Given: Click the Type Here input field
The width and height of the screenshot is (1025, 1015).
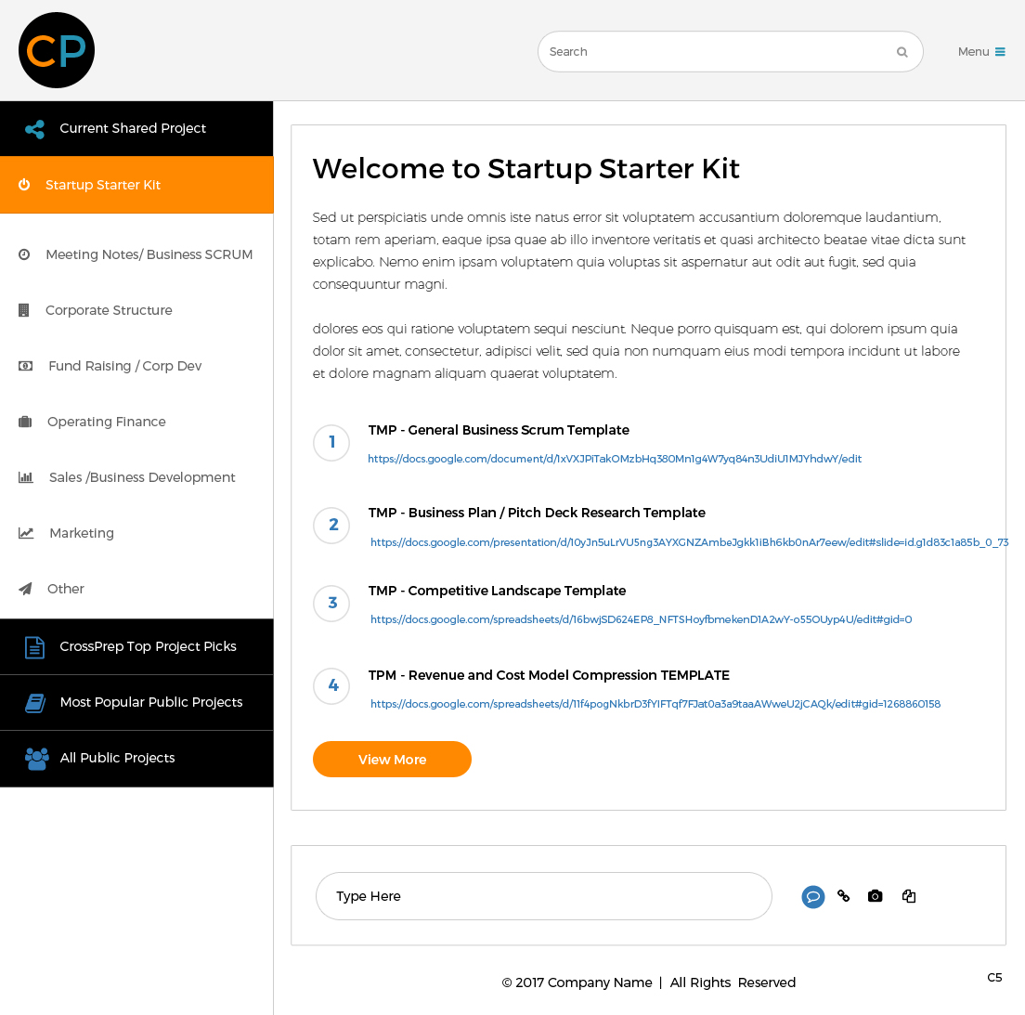Looking at the screenshot, I should tap(544, 896).
